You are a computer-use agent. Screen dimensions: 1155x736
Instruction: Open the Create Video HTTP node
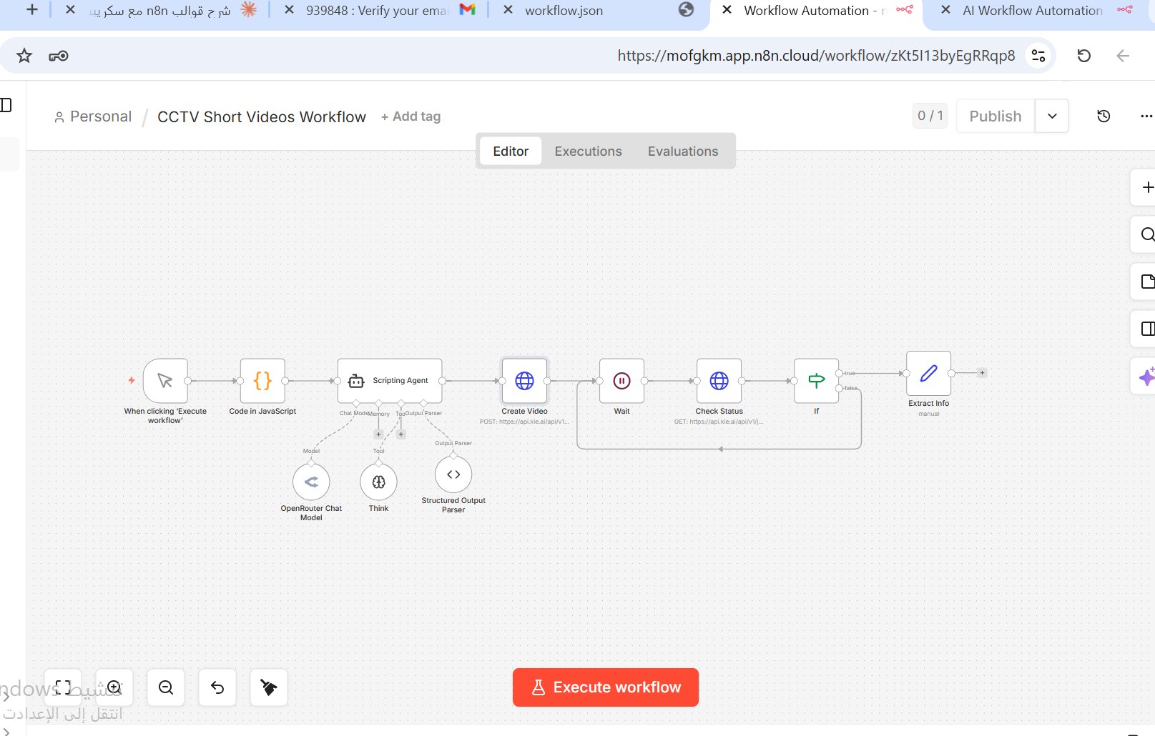(x=524, y=381)
